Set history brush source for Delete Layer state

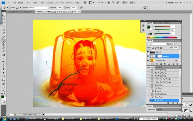(148, 85)
